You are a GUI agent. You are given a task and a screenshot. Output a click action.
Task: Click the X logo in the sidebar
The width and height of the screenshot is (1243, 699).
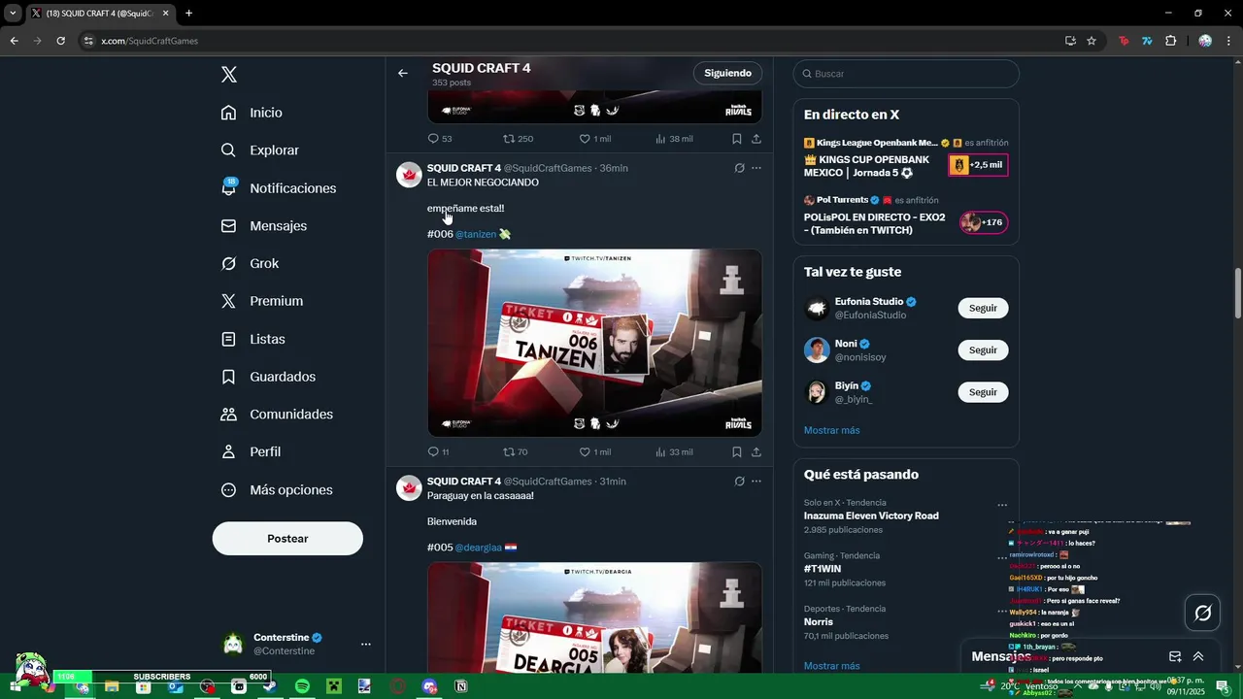[x=229, y=75]
